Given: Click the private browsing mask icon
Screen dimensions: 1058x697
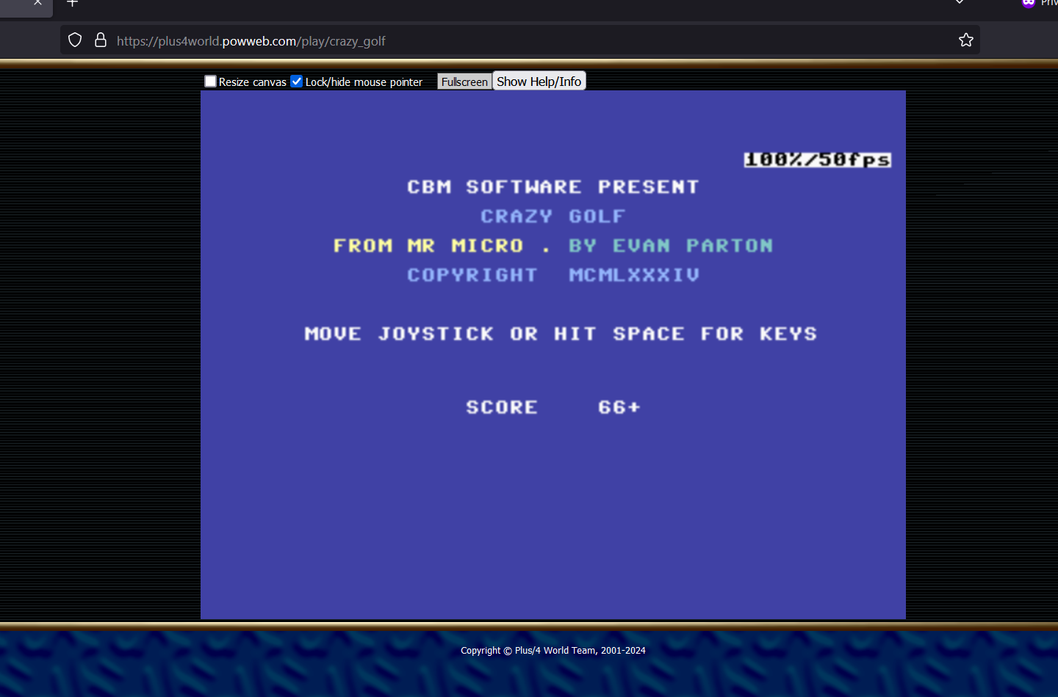Looking at the screenshot, I should pos(1029,3).
